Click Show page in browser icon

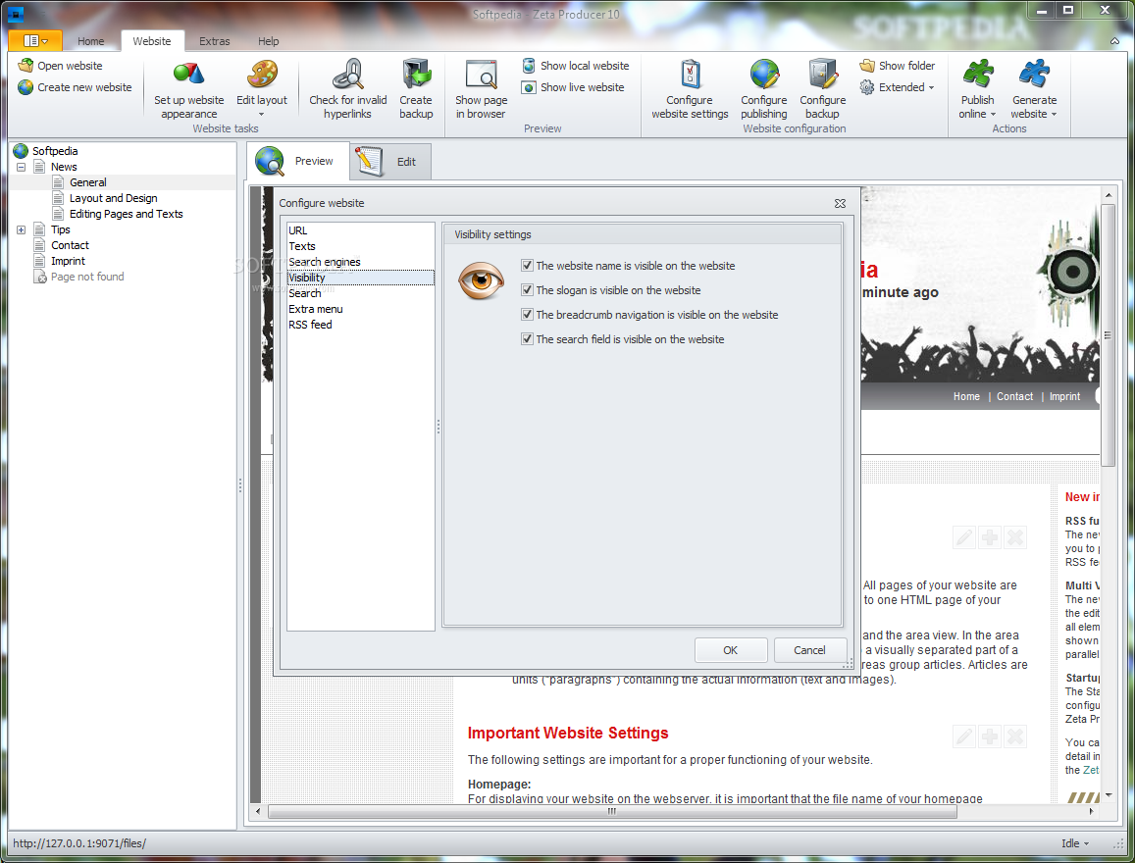click(x=482, y=75)
